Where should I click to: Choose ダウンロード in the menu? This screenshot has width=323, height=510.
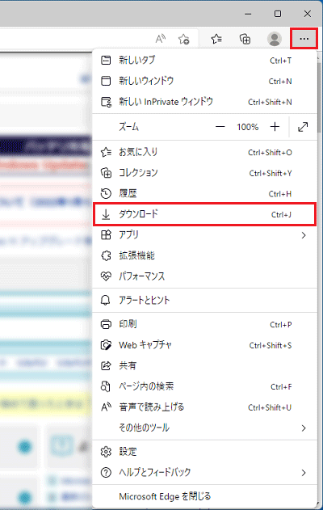(x=205, y=214)
